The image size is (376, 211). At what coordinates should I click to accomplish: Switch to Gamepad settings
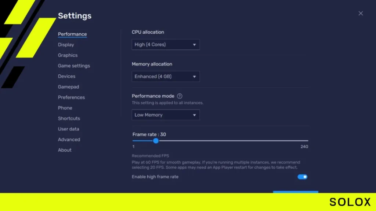68,87
